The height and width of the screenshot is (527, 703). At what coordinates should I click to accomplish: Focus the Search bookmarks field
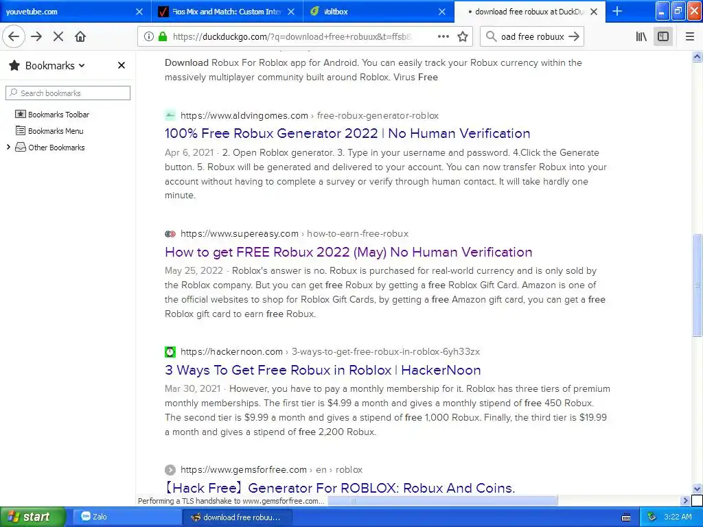point(68,93)
